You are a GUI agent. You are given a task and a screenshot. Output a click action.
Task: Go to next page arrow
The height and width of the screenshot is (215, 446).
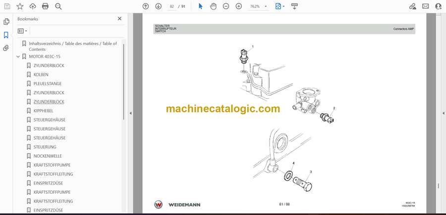(159, 6)
